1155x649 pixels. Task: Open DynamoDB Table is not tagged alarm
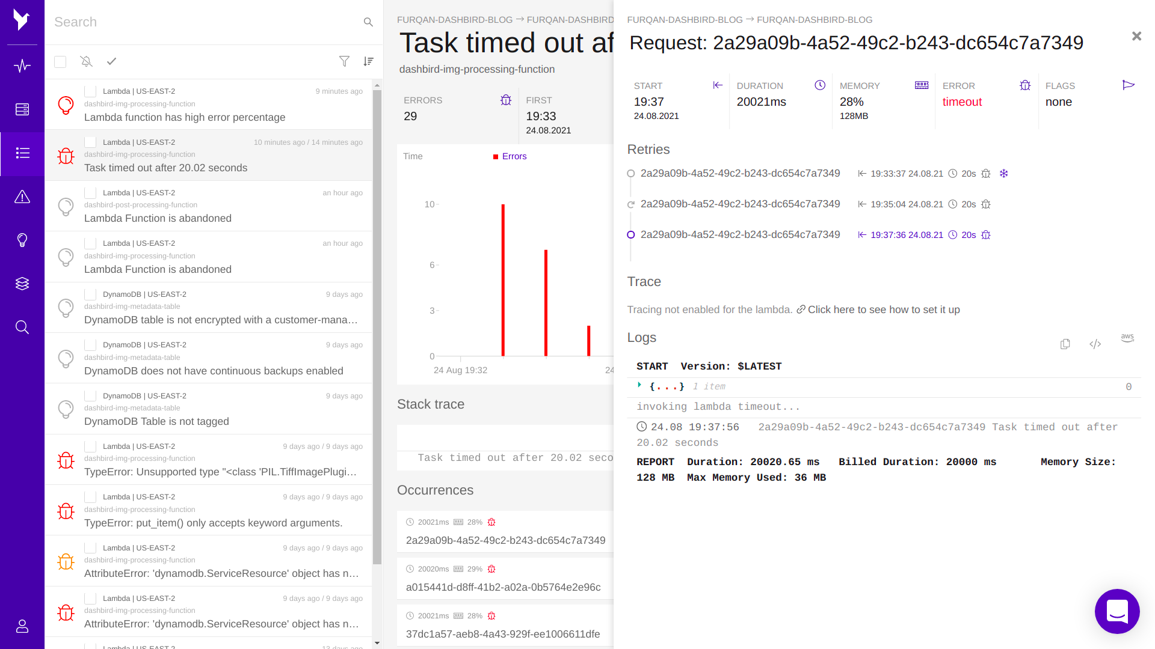point(209,409)
